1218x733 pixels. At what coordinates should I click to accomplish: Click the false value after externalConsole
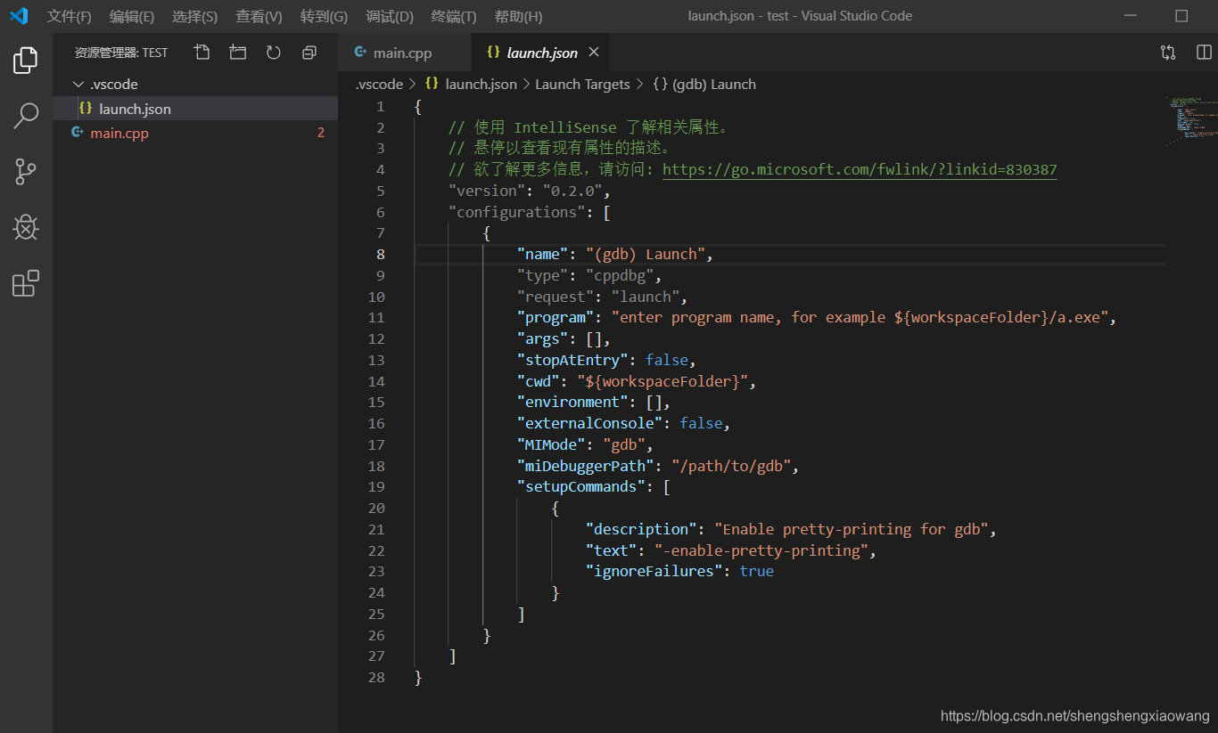pos(701,423)
